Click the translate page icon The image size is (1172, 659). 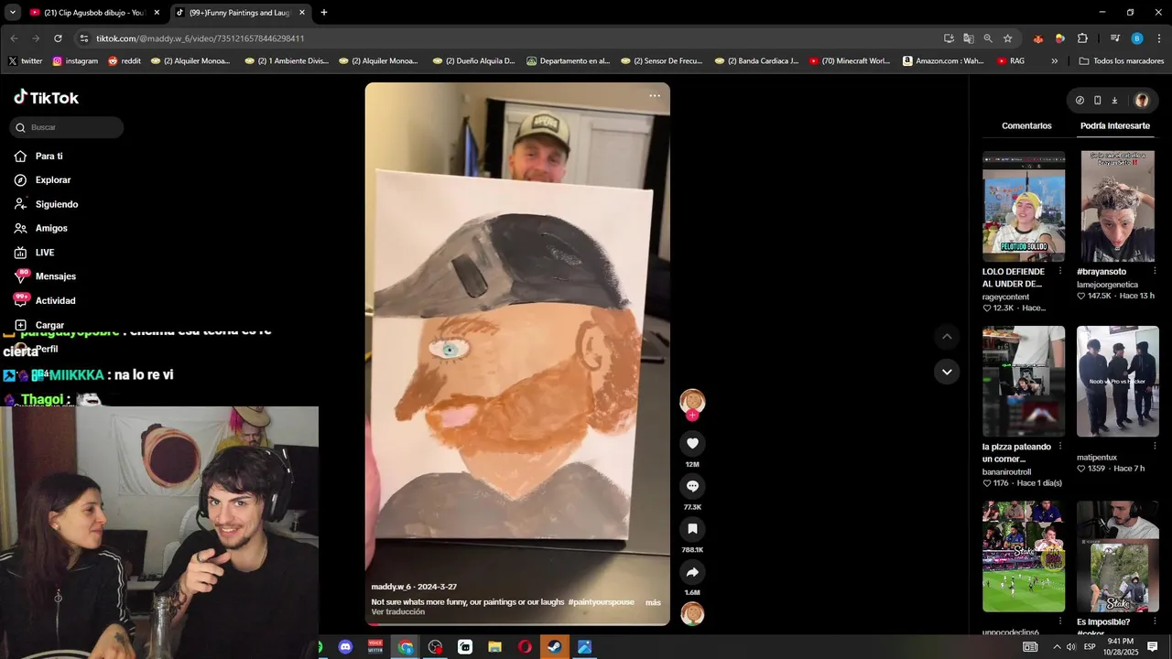(968, 38)
